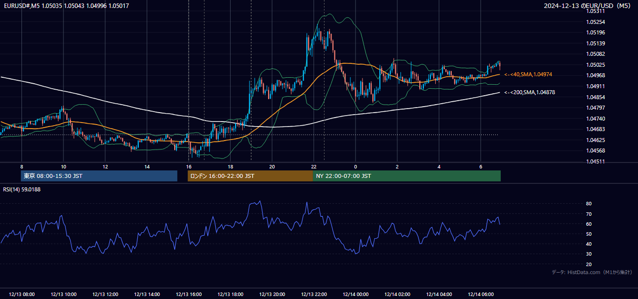The width and height of the screenshot is (638, 299).
Task: Click price axis value 1.04511
Action: [596, 161]
